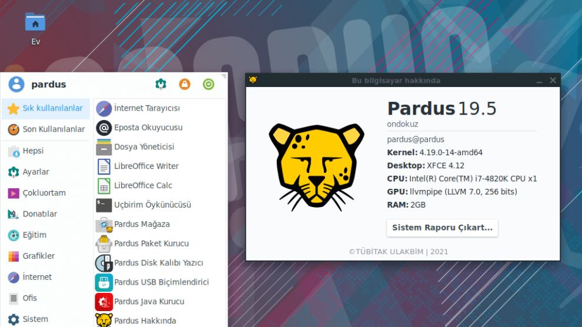Open Donatılar accessories category
This screenshot has width=582, height=327.
point(46,214)
